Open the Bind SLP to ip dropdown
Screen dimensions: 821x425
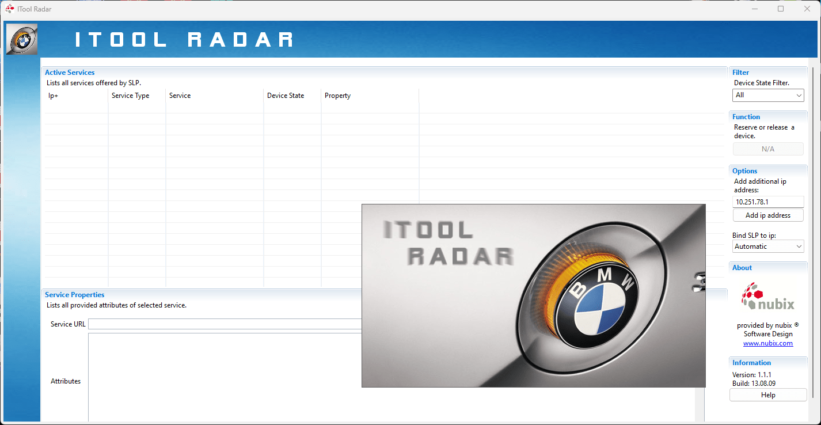coord(768,246)
